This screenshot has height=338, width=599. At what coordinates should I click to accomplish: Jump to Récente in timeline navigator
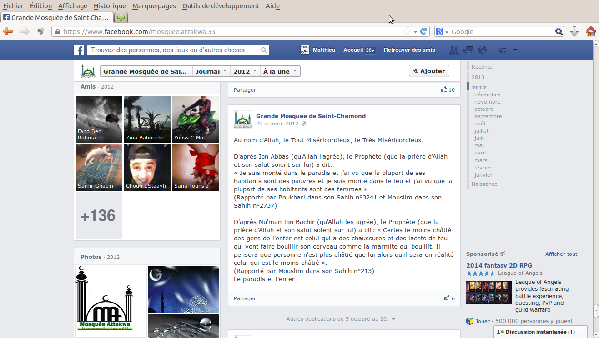pyautogui.click(x=482, y=67)
